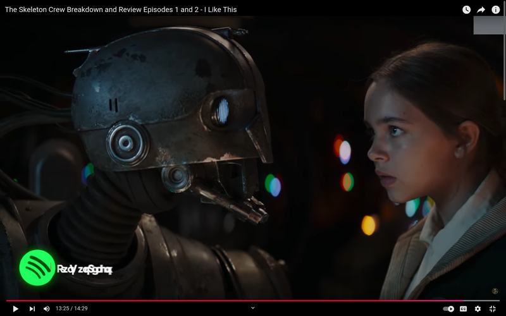The image size is (506, 316).
Task: Open the video settings gear
Action: coord(478,308)
